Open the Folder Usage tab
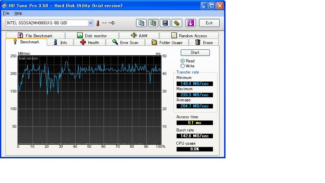 pos(167,42)
